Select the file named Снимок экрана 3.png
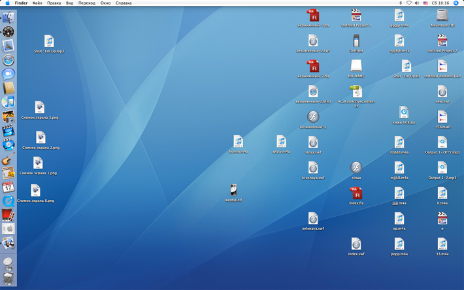The width and height of the screenshot is (464, 290). pos(39,107)
